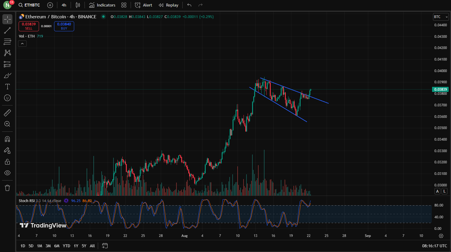Image resolution: width=451 pixels, height=252 pixels.
Task: Click the 0.03840 BUY button
Action: pyautogui.click(x=64, y=26)
